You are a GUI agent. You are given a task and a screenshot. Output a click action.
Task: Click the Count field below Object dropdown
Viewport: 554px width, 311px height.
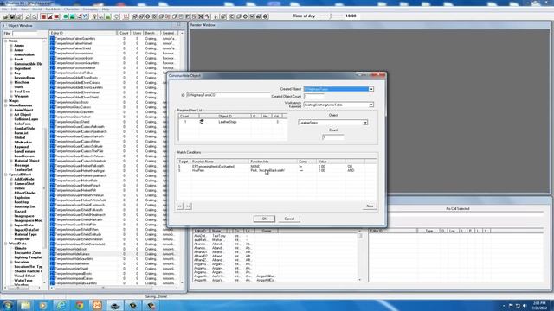(332, 137)
